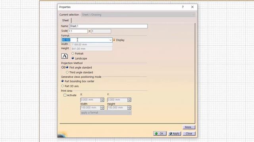
Task: Click the scale value field showing 1
Action: pos(101,31)
